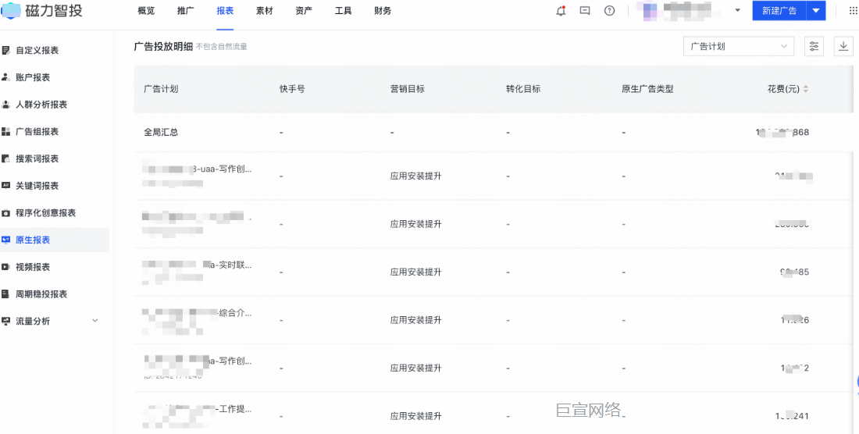Click the 磁力智投 logo
This screenshot has height=434, width=859.
(42, 10)
